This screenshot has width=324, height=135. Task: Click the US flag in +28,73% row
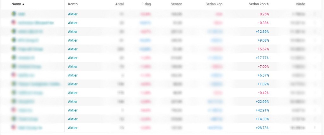click(14, 127)
